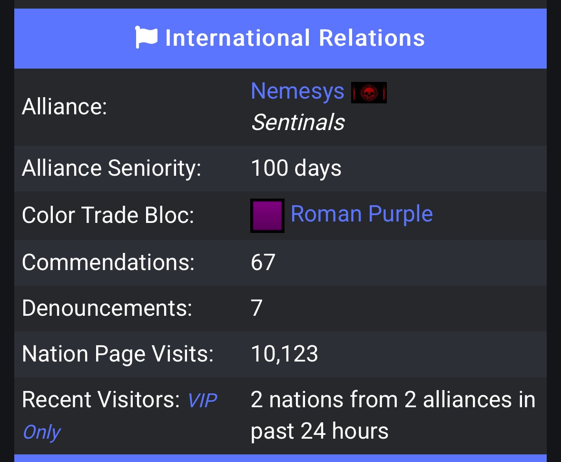This screenshot has height=462, width=561.
Task: Click the Alliance Seniority 100 days value
Action: tap(296, 168)
